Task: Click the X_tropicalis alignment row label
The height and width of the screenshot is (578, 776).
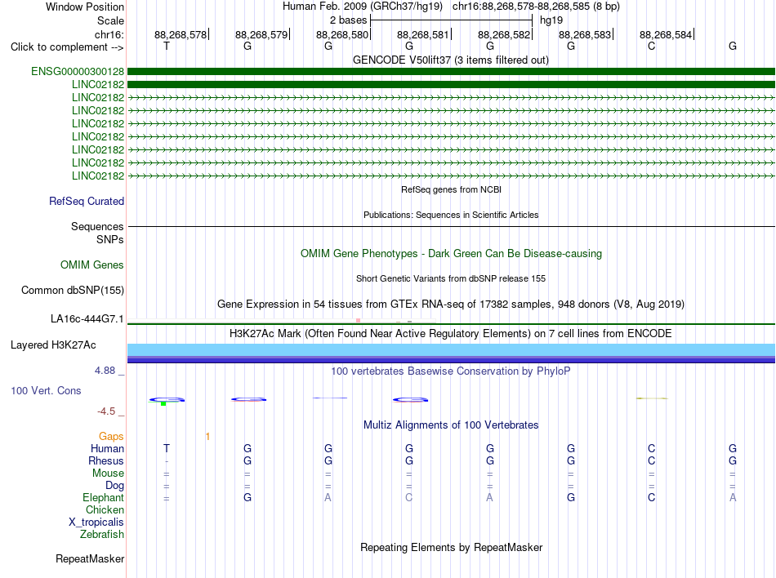Action: tap(96, 522)
